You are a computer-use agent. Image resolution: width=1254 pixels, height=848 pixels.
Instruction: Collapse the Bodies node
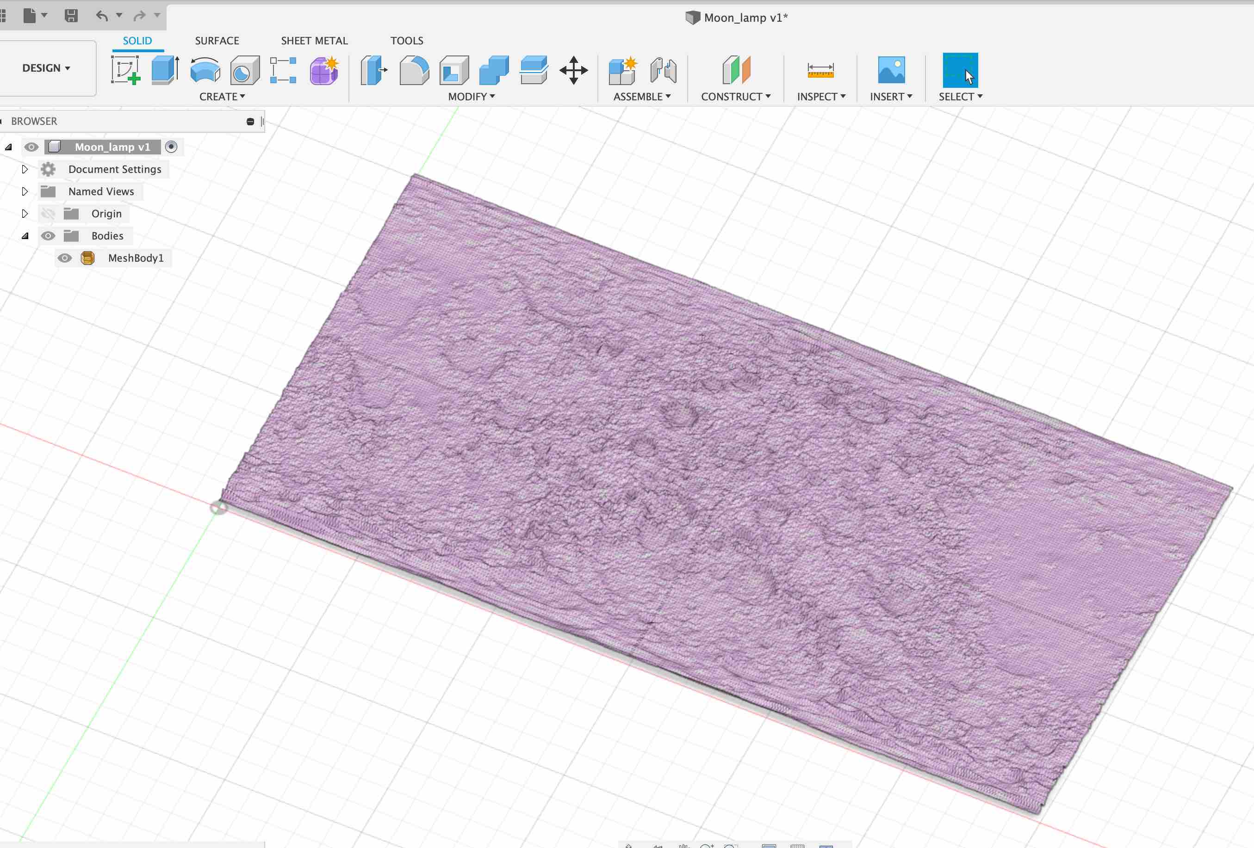(25, 236)
